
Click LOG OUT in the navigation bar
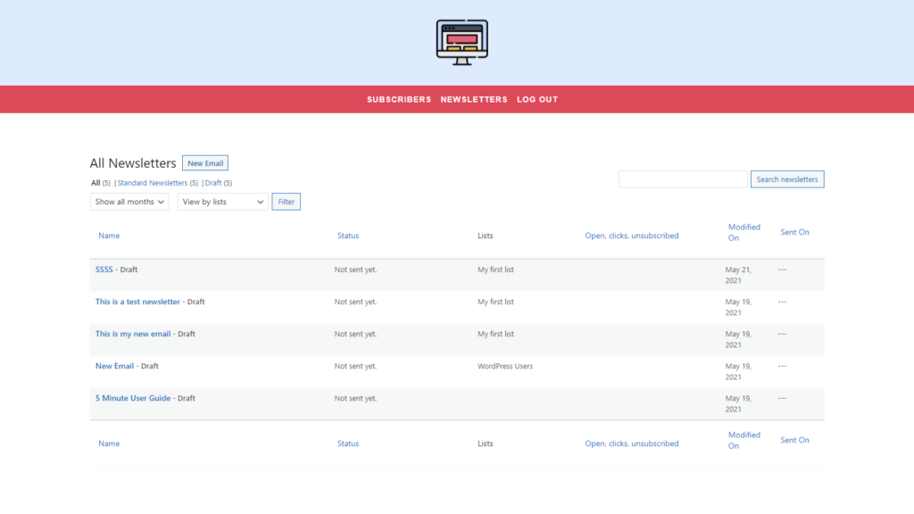pos(536,99)
